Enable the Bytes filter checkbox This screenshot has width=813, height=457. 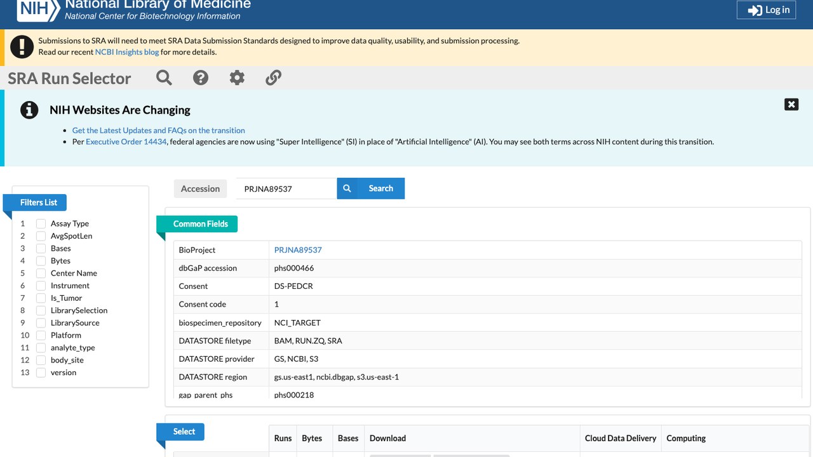[41, 261]
